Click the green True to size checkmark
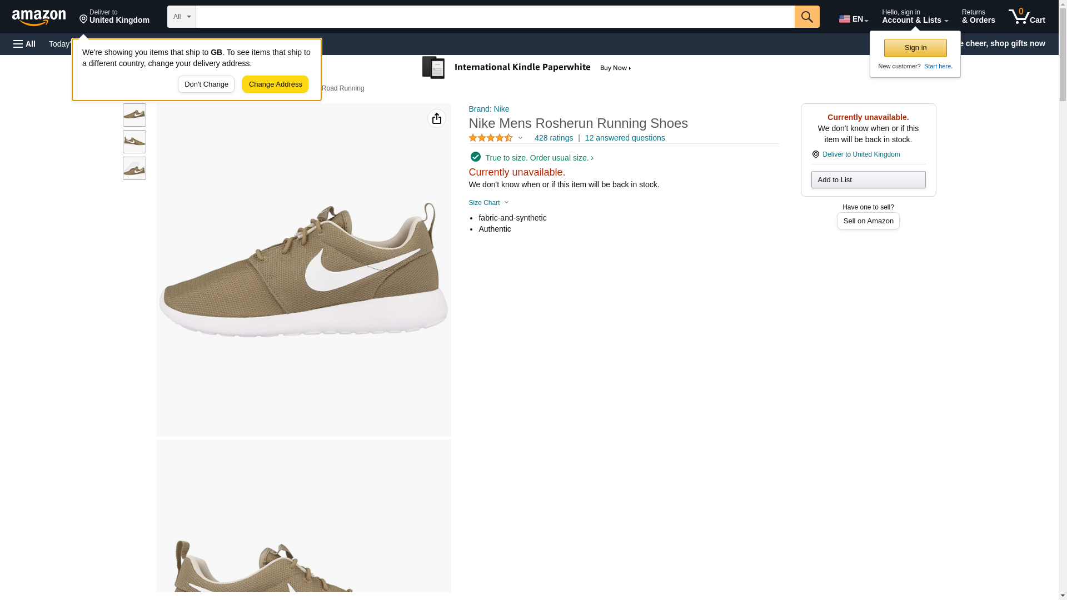The image size is (1067, 600). click(475, 157)
